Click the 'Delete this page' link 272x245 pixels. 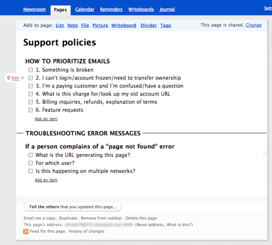click(x=141, y=218)
